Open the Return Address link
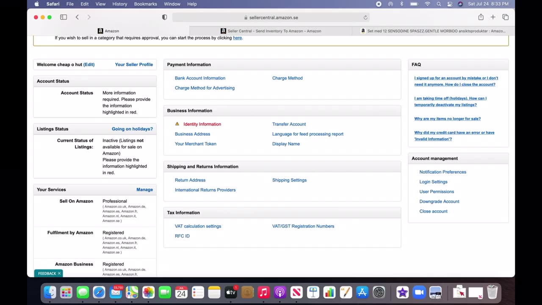This screenshot has width=542, height=305. [190, 180]
